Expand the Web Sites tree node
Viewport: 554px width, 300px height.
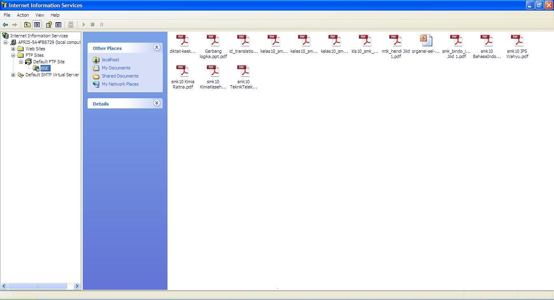click(x=13, y=49)
